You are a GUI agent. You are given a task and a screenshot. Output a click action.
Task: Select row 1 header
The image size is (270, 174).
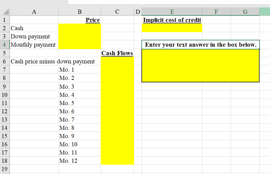(x=4, y=20)
